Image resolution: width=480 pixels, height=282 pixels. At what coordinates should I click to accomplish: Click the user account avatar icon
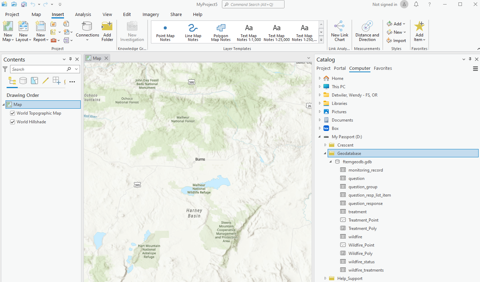pyautogui.click(x=404, y=5)
